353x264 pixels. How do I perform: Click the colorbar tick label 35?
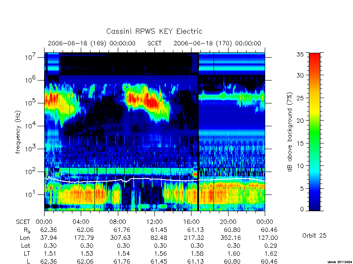[x=300, y=55]
